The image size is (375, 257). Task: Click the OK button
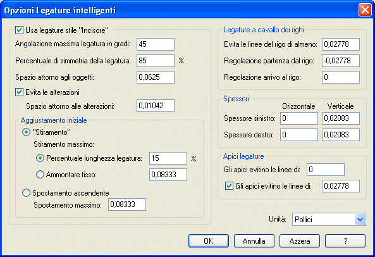(x=209, y=241)
